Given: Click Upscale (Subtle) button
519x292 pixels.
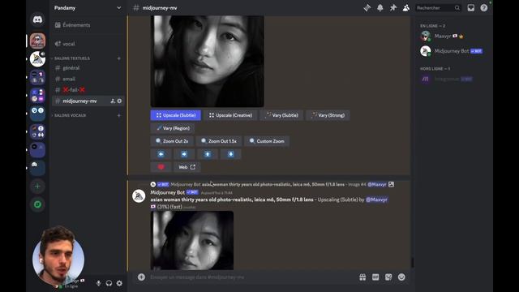Looking at the screenshot, I should pyautogui.click(x=175, y=115).
